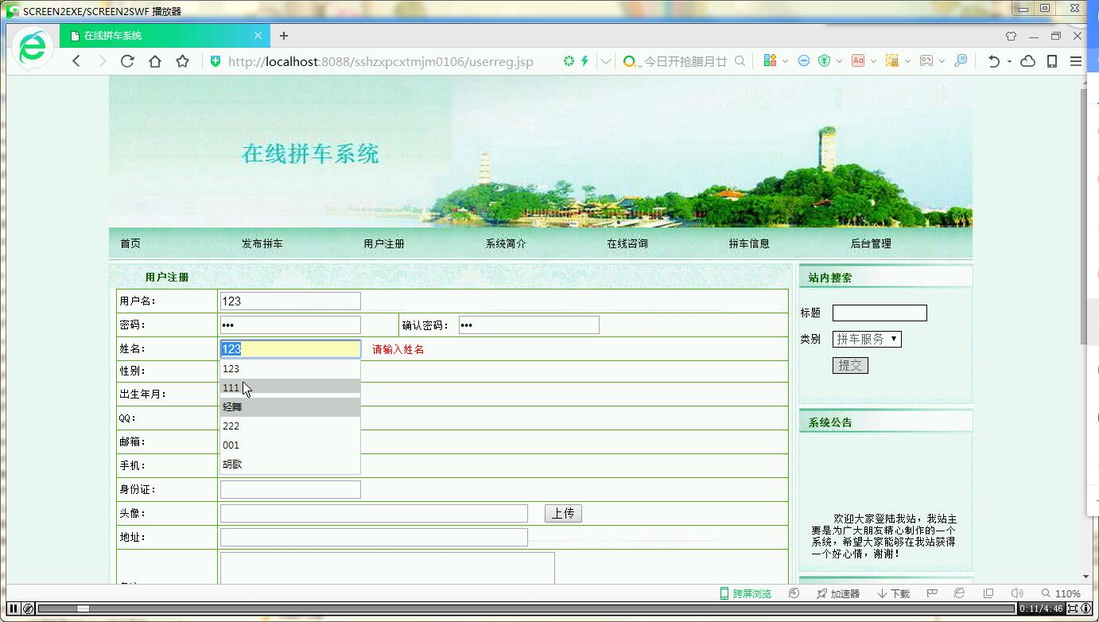Click the browser forward arrow
This screenshot has width=1099, height=622.
102,61
